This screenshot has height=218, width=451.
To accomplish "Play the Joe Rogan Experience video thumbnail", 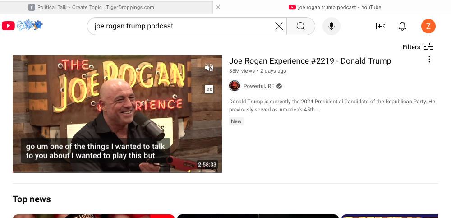I will (x=117, y=114).
